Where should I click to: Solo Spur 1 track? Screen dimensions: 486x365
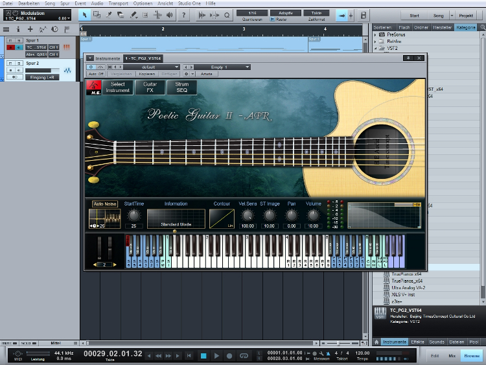tap(19, 40)
